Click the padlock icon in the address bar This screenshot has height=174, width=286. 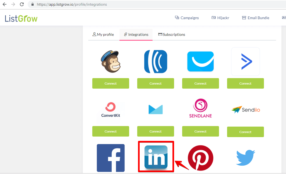[33, 4]
